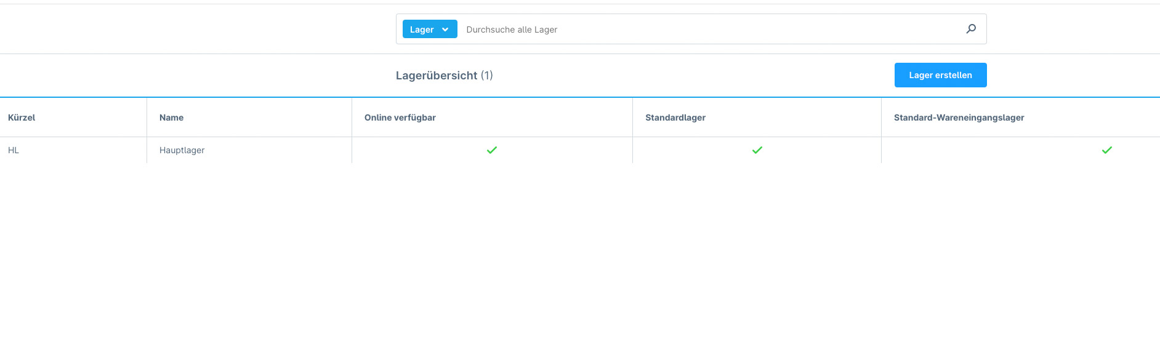Image resolution: width=1160 pixels, height=339 pixels.
Task: Click the Online verfügbar column header
Action: click(400, 118)
